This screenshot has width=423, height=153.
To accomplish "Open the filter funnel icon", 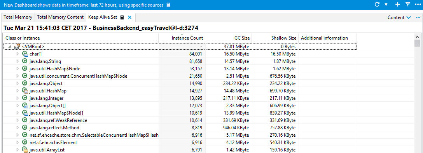I will click(x=407, y=5).
